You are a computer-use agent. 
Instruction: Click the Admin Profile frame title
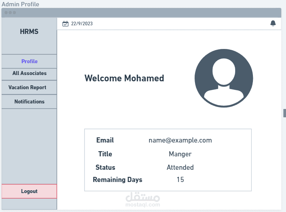point(20,4)
